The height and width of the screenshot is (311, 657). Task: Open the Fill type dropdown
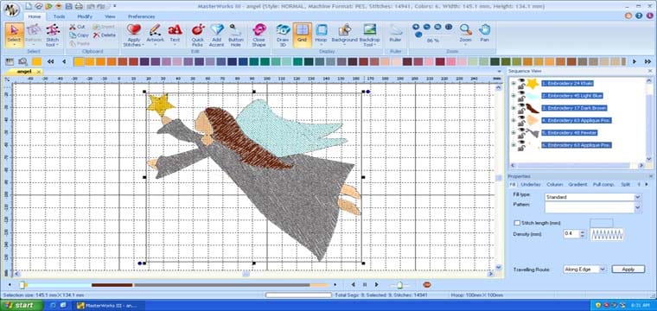click(x=638, y=197)
